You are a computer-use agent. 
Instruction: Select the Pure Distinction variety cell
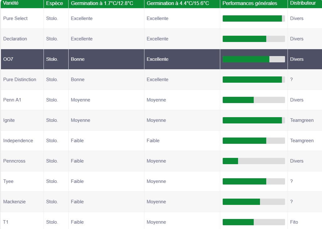pos(19,80)
